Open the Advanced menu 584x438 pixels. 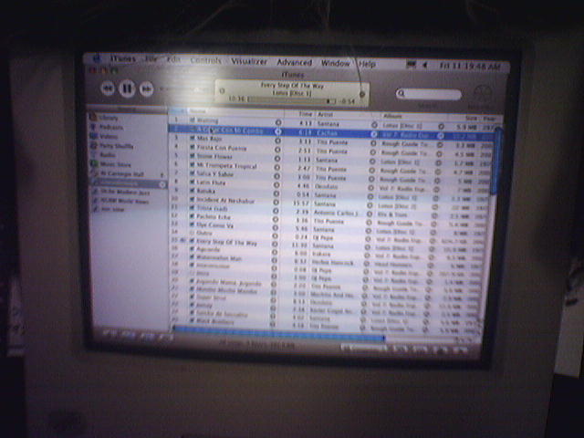coord(294,63)
